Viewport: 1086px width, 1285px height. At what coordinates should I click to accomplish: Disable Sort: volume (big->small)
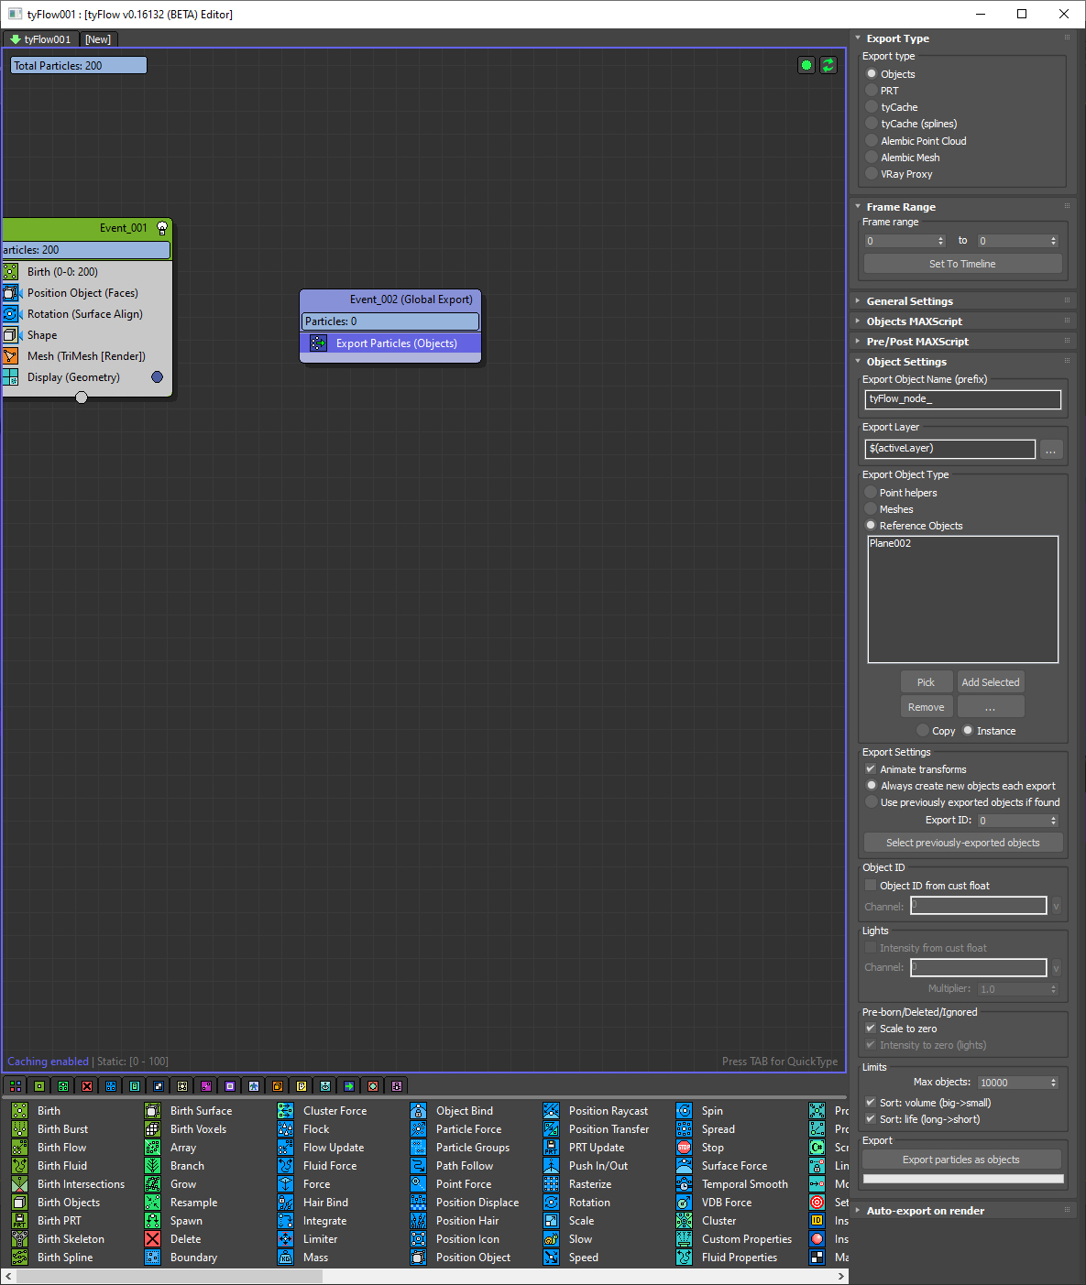(x=871, y=1103)
